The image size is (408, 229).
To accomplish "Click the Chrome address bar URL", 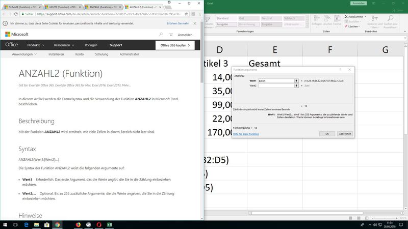I will point(109,14).
